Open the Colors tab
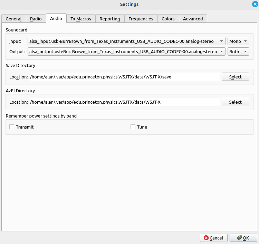259x244 pixels. [168, 19]
